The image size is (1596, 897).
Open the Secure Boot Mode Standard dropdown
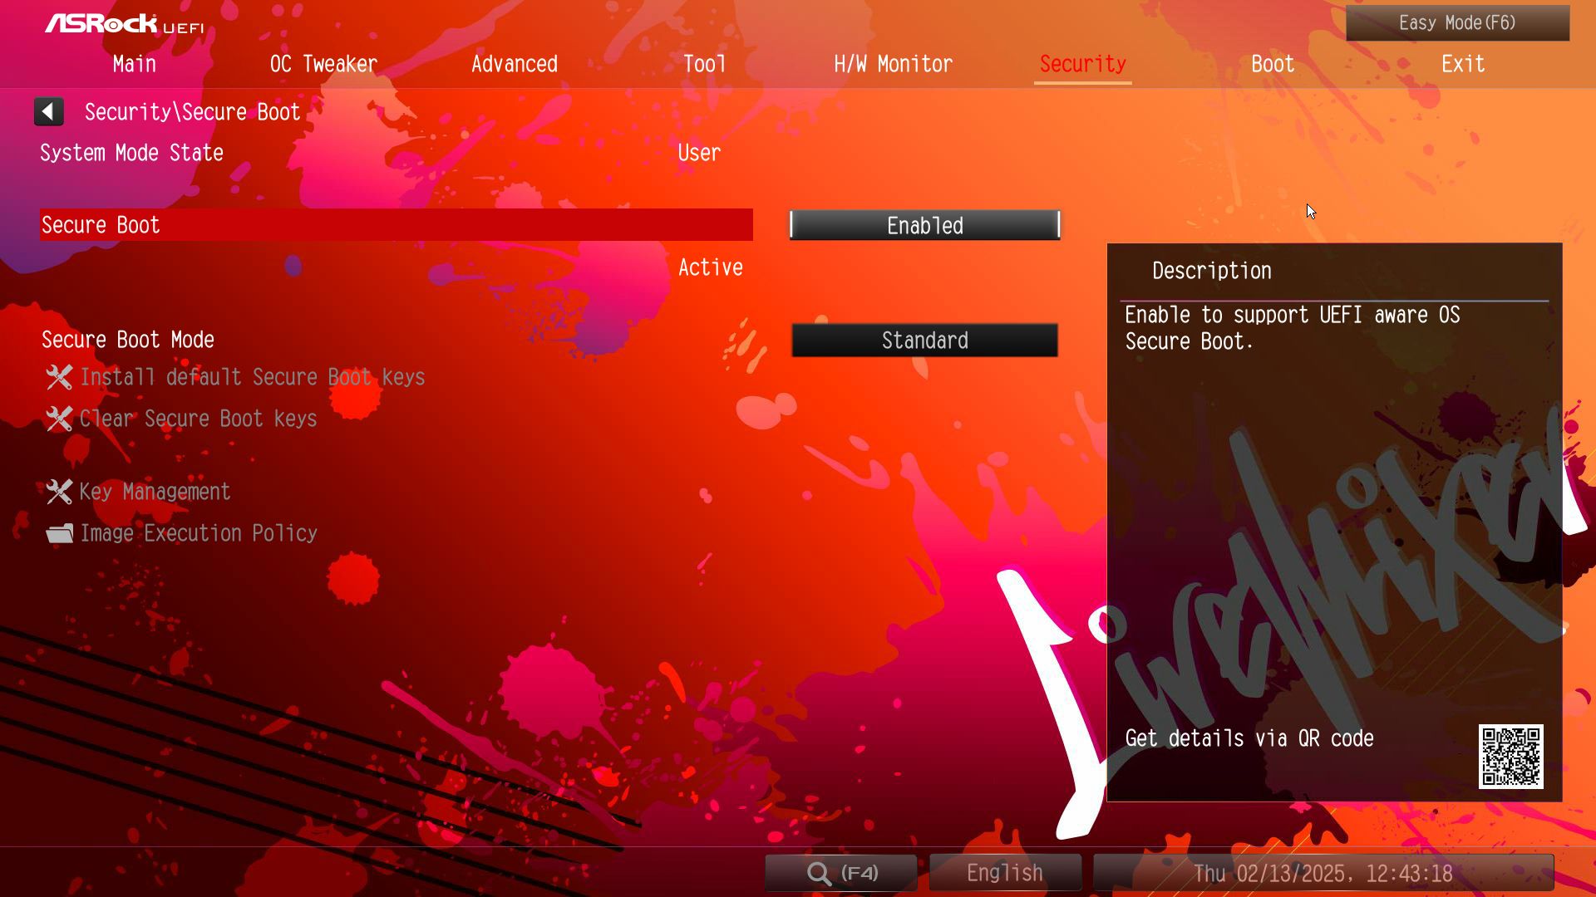tap(924, 341)
